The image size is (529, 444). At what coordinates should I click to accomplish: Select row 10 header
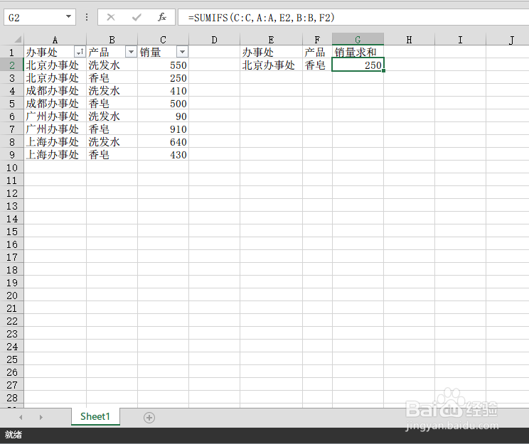[x=12, y=167]
